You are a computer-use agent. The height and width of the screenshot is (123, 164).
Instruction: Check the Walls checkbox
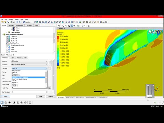click(x=12, y=30)
